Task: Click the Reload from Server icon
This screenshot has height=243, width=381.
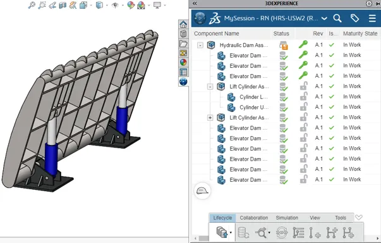Action: pos(243,232)
